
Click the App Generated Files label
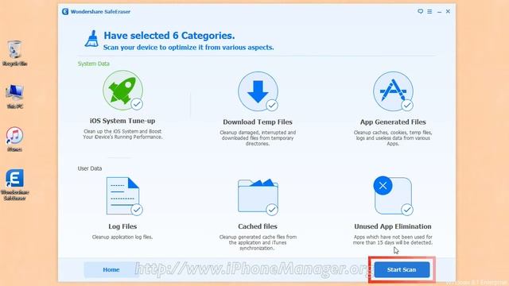click(x=393, y=122)
